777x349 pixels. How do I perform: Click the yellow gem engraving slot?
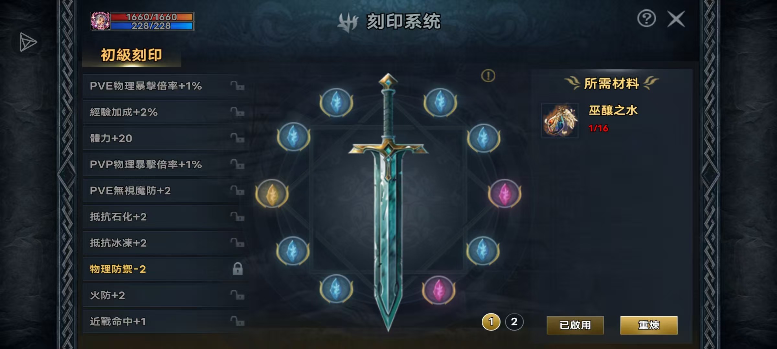pos(272,194)
